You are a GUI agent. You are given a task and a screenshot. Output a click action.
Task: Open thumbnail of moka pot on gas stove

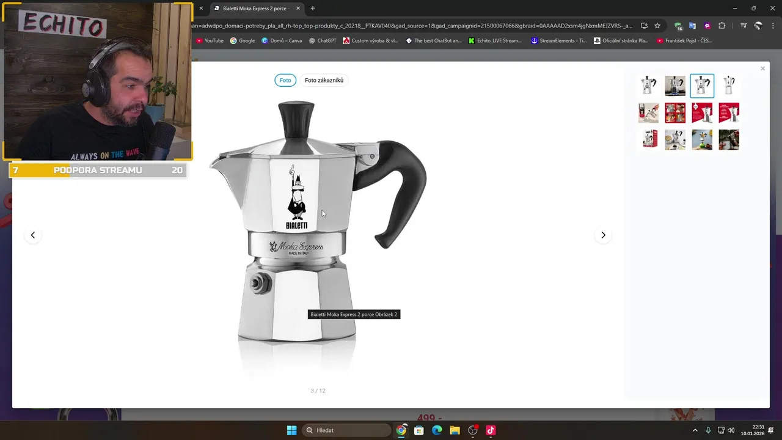pyautogui.click(x=675, y=86)
